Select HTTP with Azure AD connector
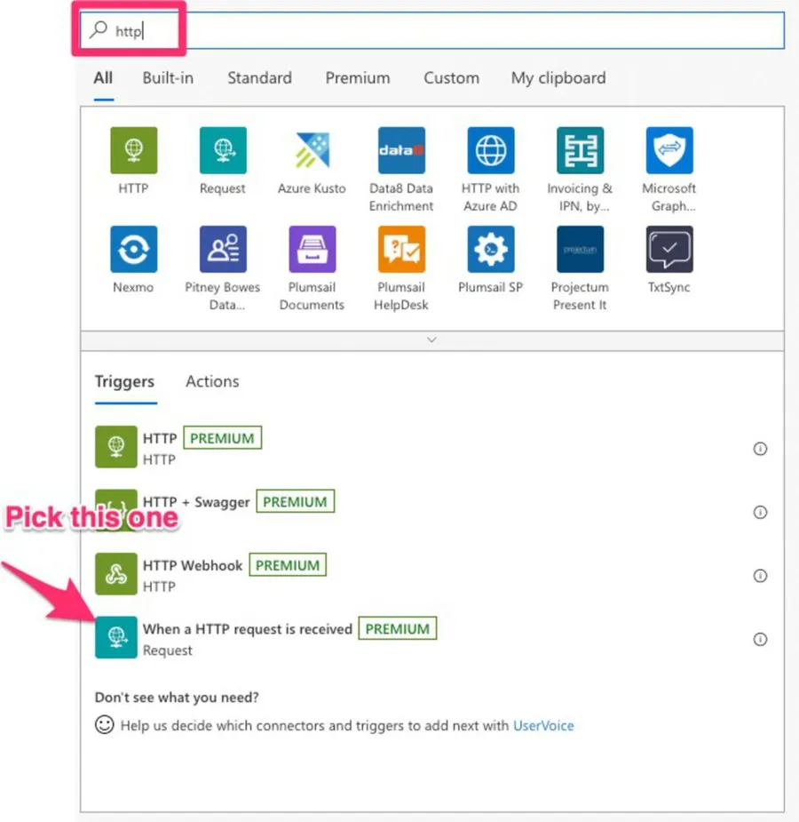The image size is (799, 822). tap(490, 150)
